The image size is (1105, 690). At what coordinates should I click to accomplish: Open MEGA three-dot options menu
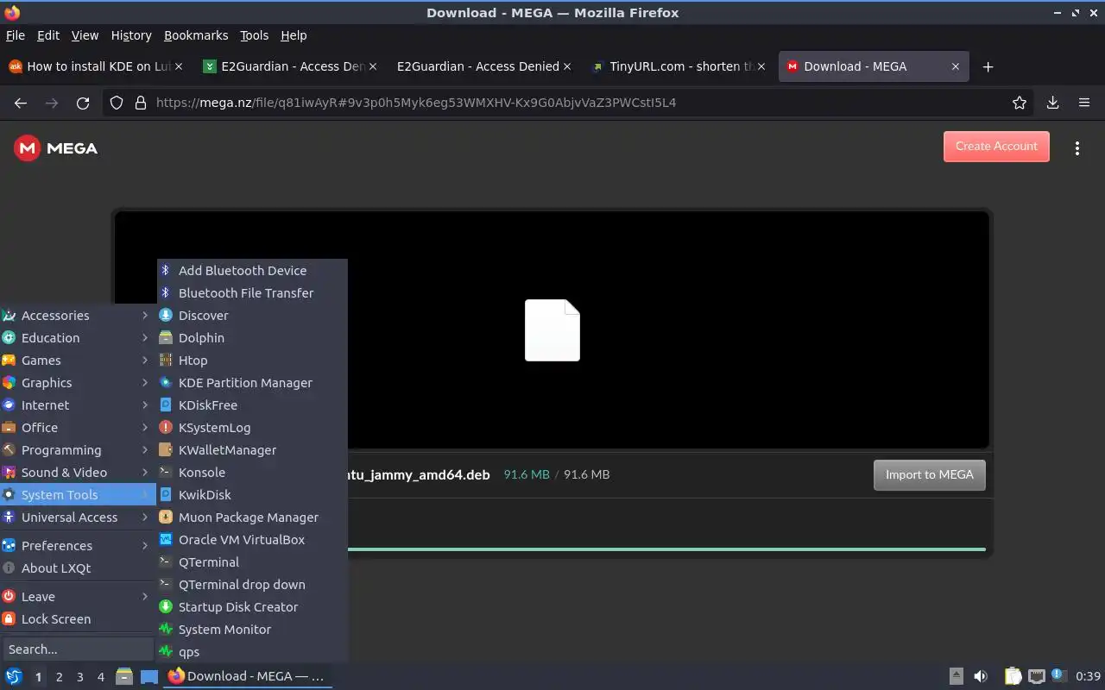coord(1077,148)
